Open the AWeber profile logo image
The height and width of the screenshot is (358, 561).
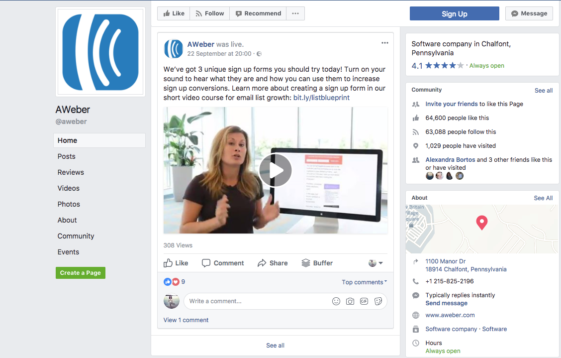(x=100, y=52)
